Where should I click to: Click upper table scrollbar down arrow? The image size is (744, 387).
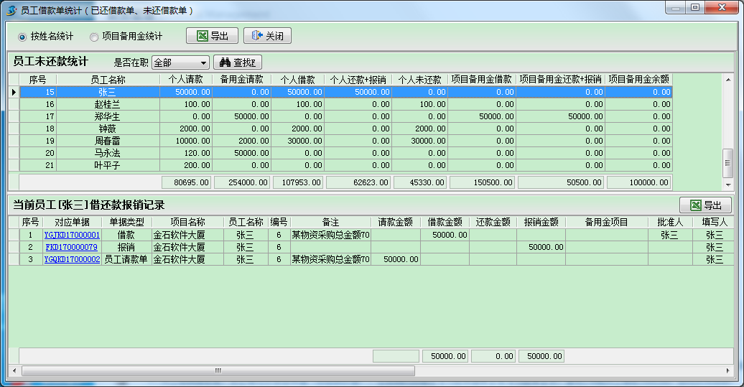[x=728, y=185]
